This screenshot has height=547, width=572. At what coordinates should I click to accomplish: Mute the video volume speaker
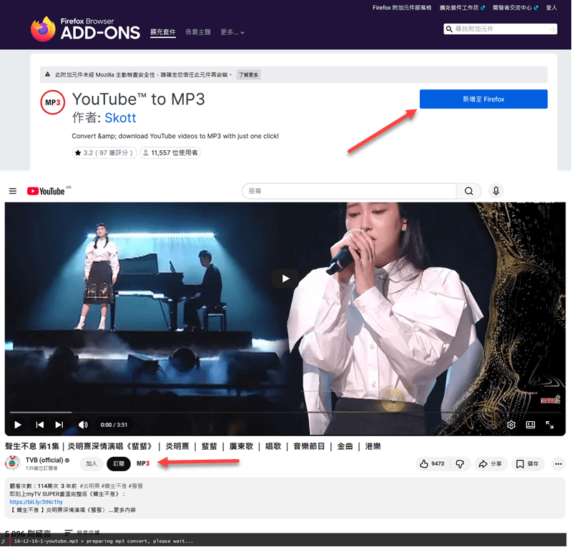[83, 425]
